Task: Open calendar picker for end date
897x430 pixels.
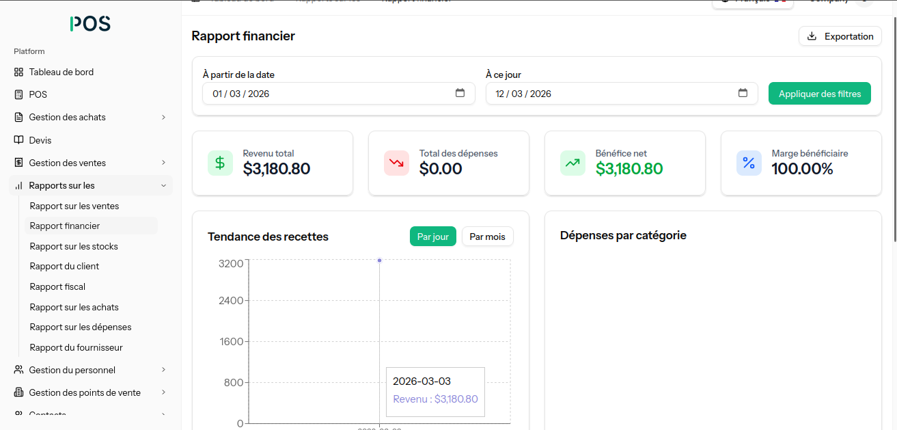Action: click(x=743, y=94)
